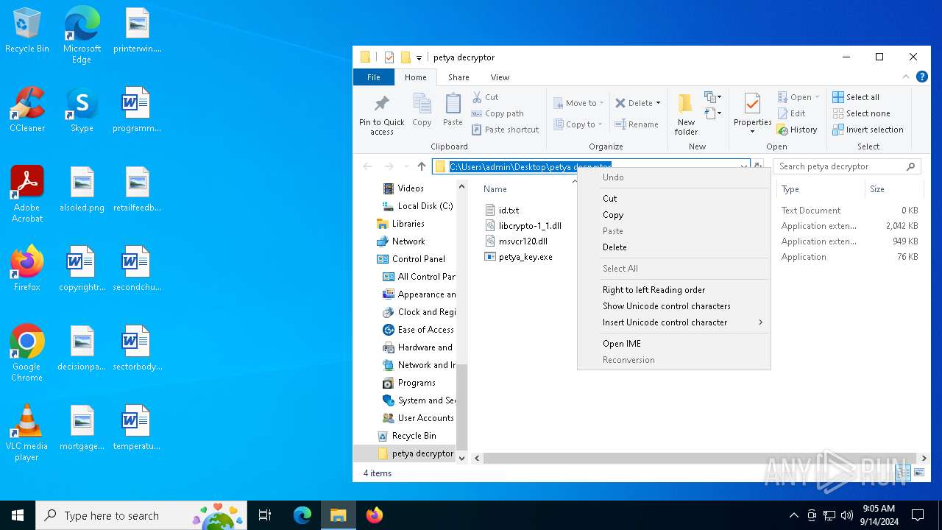The width and height of the screenshot is (942, 530).
Task: Open User Accounts in navigation pane
Action: 425,418
